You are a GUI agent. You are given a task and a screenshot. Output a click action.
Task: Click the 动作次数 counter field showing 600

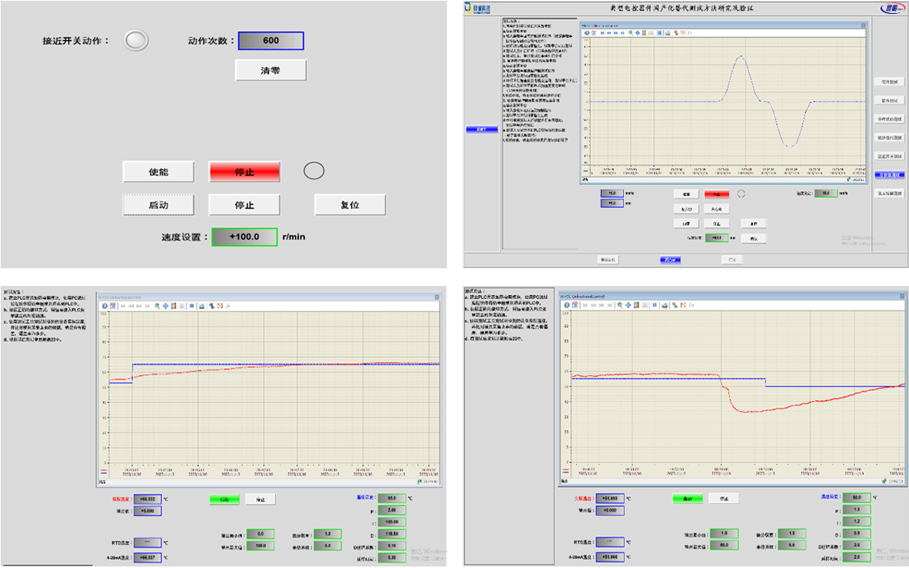(x=270, y=41)
